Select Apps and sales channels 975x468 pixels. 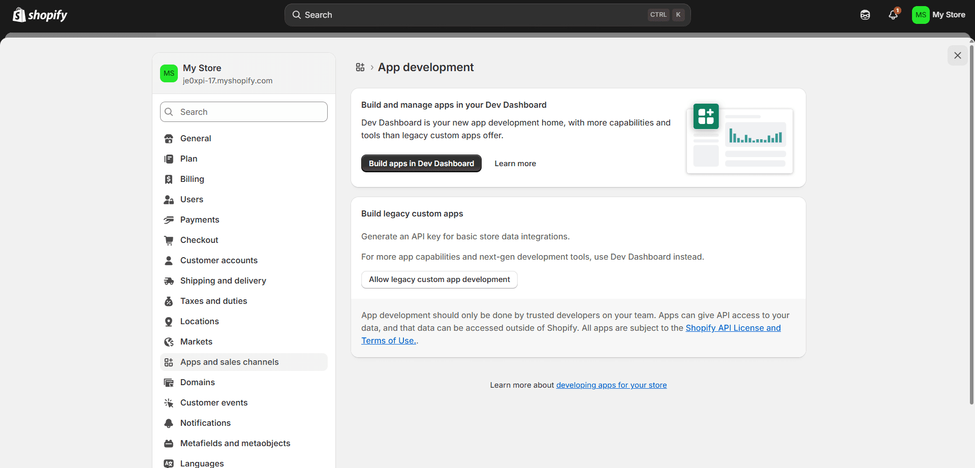tap(244, 362)
